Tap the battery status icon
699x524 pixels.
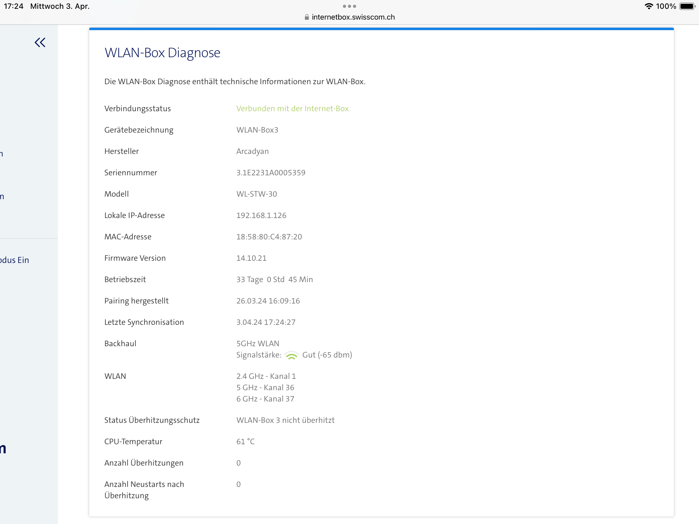tap(687, 6)
